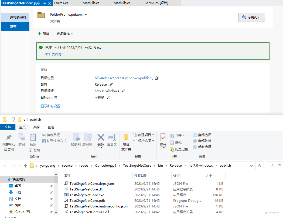Screen dimensions: 283x218
Task: Click the Properties icon in Explorer ribbon
Action: [163, 138]
